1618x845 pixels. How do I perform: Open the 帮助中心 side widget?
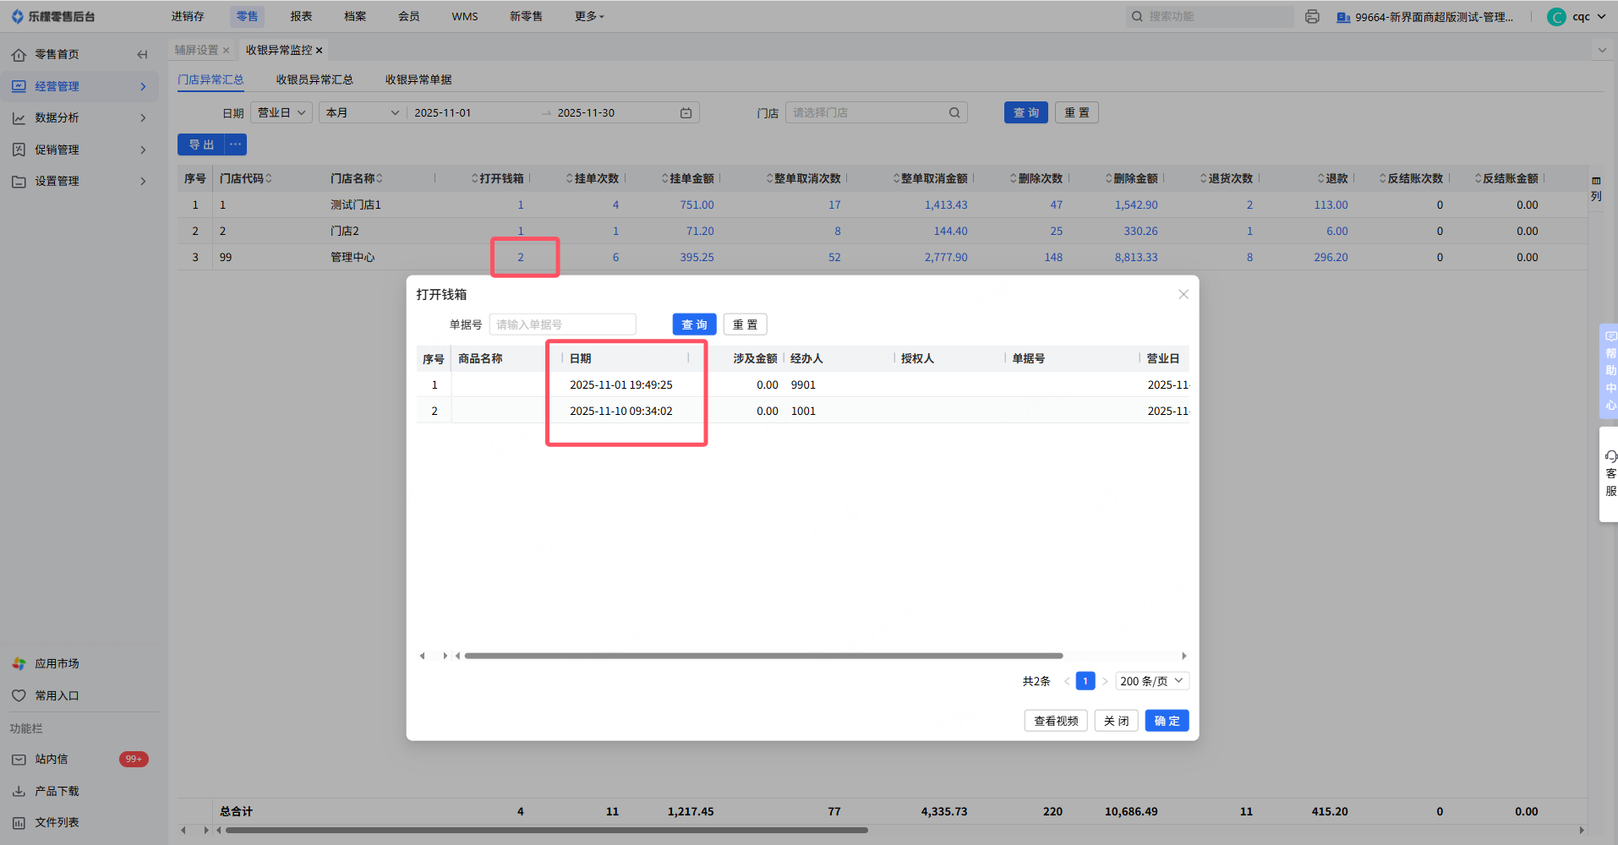1610,371
